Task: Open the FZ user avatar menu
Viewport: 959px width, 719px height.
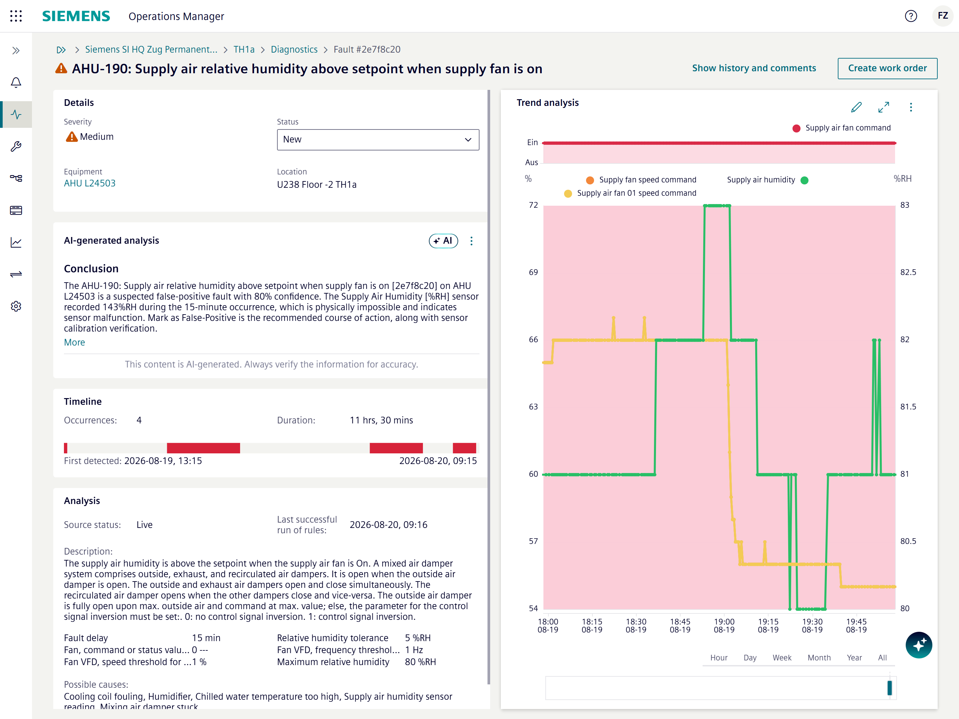Action: [x=943, y=16]
